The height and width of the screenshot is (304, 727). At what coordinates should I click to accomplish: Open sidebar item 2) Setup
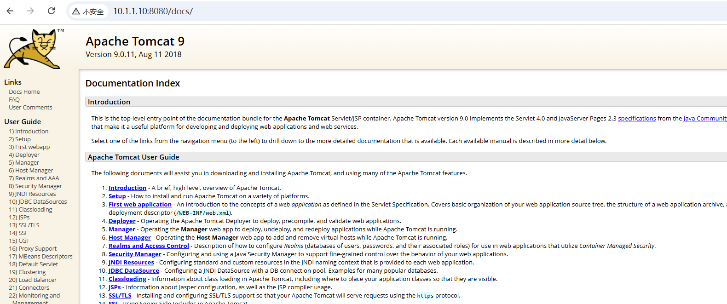coord(20,139)
